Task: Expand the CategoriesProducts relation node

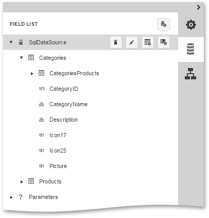Action: click(x=32, y=74)
